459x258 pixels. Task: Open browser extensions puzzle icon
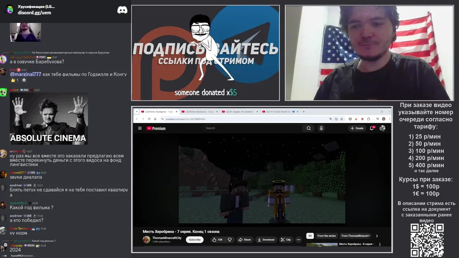(369, 119)
